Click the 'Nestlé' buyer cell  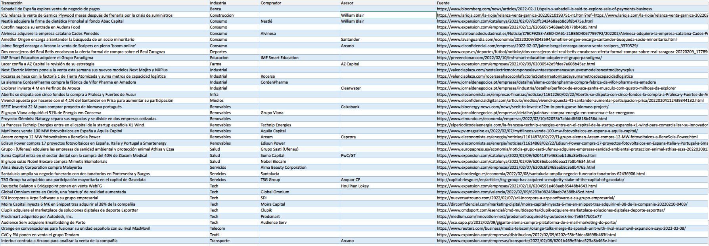[x=300, y=21]
